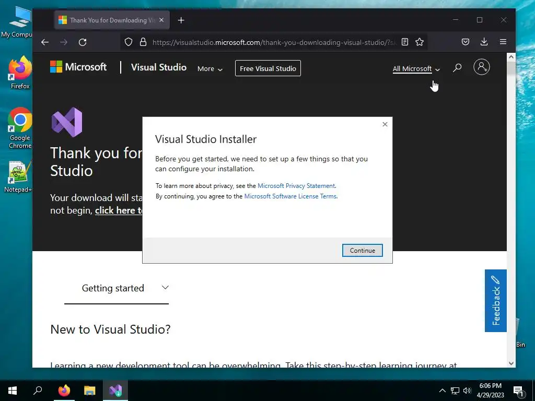Show hidden tray icons chevron
Image resolution: width=535 pixels, height=401 pixels.
[x=442, y=391]
